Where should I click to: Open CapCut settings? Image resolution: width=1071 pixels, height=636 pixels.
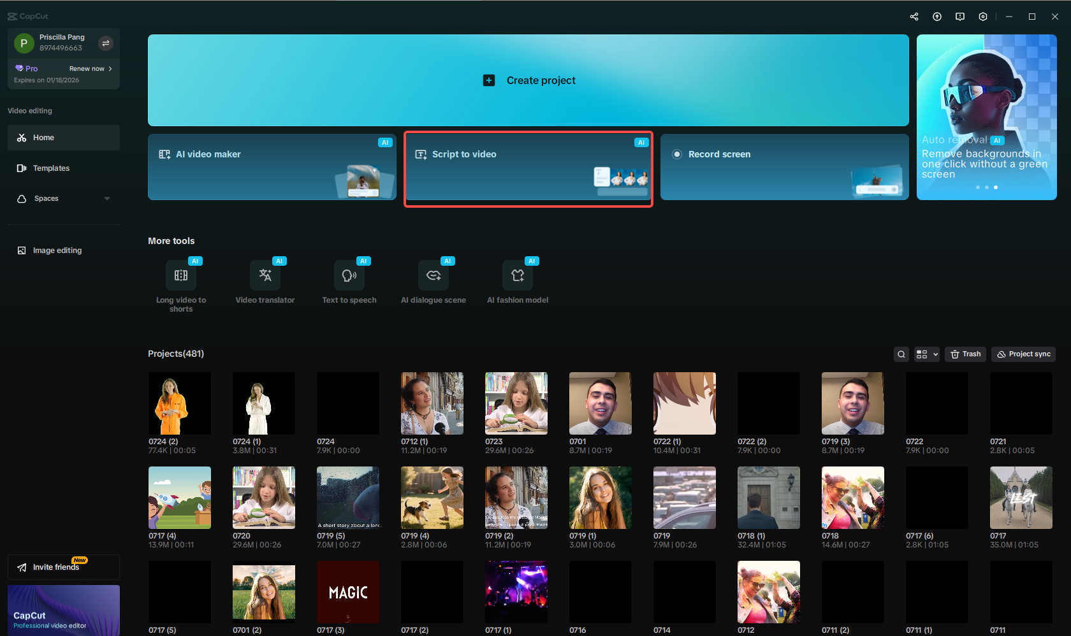pos(982,17)
